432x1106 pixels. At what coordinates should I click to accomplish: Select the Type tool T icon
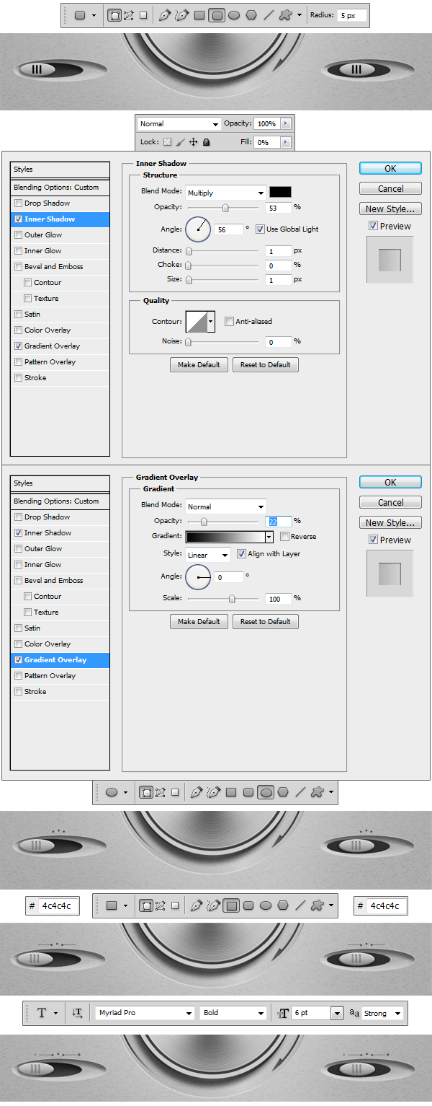(42, 1013)
